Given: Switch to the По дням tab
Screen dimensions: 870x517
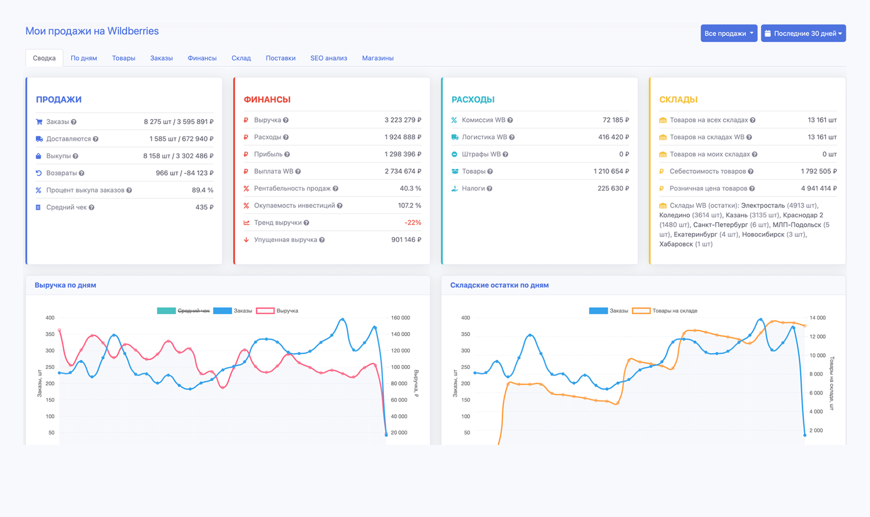Looking at the screenshot, I should 84,58.
